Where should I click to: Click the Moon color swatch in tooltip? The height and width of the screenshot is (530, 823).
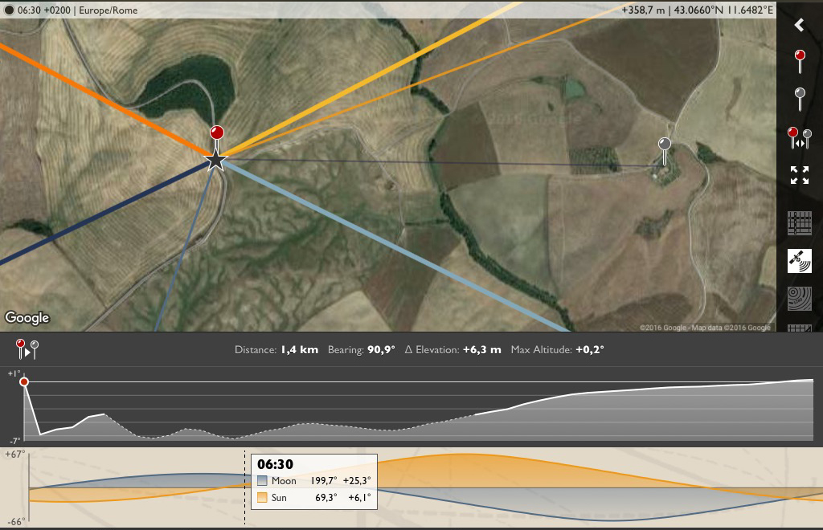pyautogui.click(x=263, y=481)
